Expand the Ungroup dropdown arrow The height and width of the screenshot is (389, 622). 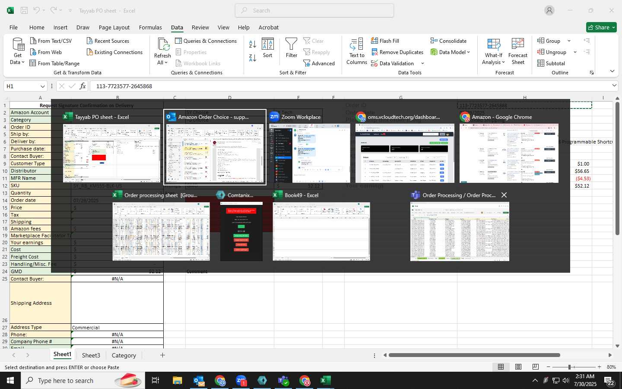pos(575,52)
